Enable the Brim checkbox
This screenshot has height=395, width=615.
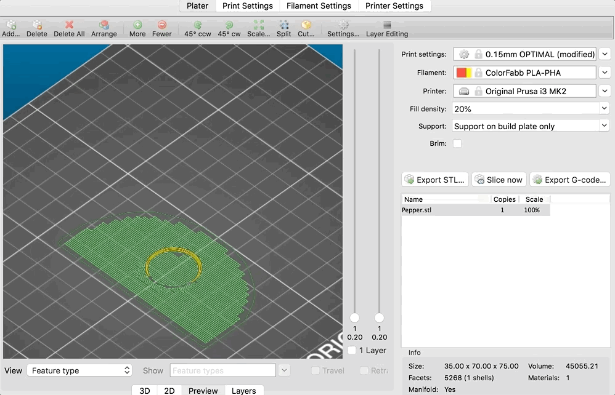[x=457, y=143]
